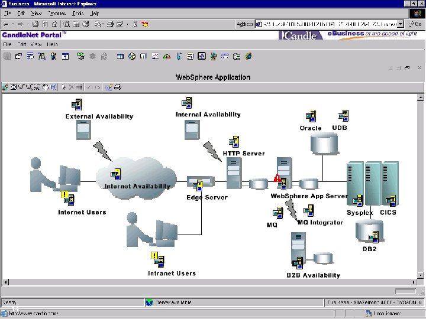The image size is (426, 319).
Task: Click the gauge chart icon in portal toolbar
Action: pos(167,57)
